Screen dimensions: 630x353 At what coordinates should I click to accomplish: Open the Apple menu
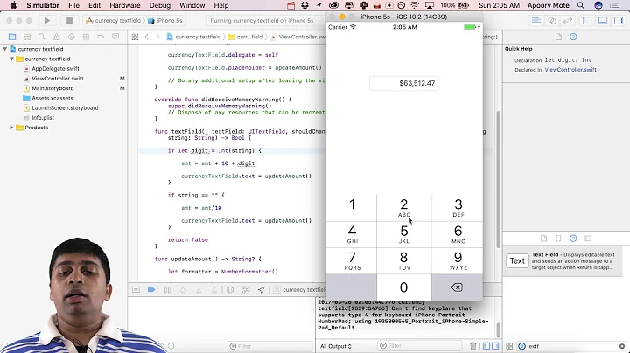[x=13, y=5]
